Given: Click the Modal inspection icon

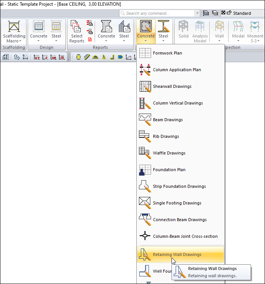Looking at the screenshot, I should pos(238,26).
